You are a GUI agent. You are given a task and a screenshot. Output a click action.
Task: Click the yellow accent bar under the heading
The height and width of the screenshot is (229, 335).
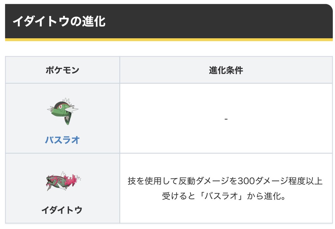click(x=169, y=40)
